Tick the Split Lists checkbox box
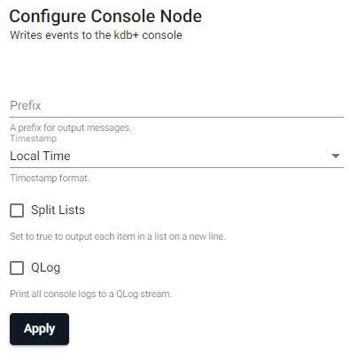 [17, 211]
